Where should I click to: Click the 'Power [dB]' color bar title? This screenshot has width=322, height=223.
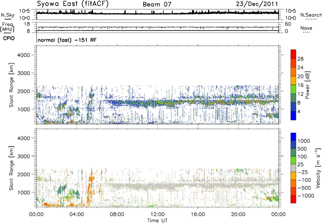[x=307, y=85]
